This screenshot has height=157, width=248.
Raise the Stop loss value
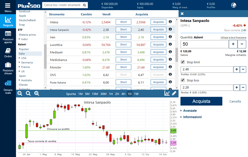[x=237, y=87]
